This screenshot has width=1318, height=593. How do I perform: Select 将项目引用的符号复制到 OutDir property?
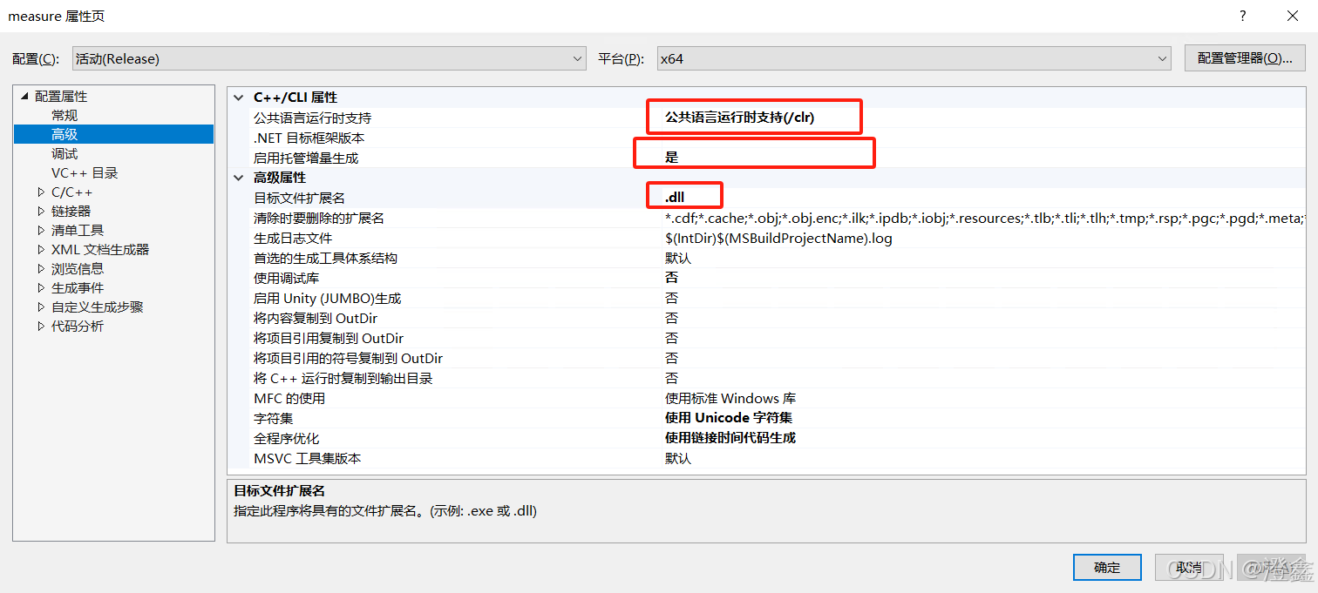point(349,358)
